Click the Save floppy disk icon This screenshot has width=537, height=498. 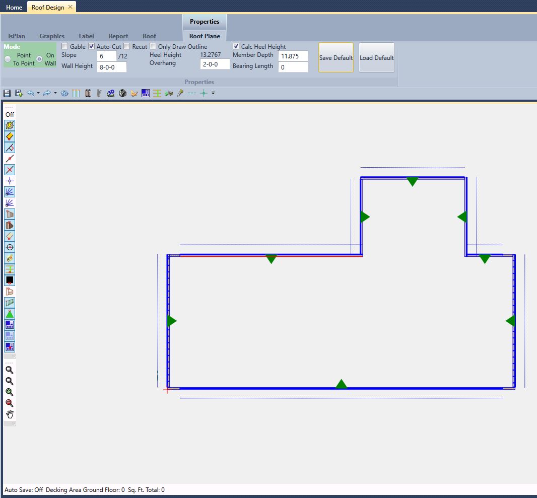[x=7, y=93]
